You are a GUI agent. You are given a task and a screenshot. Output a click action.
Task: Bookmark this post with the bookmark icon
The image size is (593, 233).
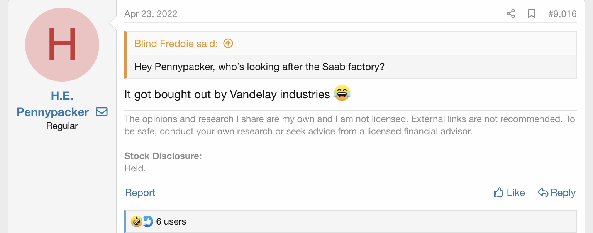point(532,14)
